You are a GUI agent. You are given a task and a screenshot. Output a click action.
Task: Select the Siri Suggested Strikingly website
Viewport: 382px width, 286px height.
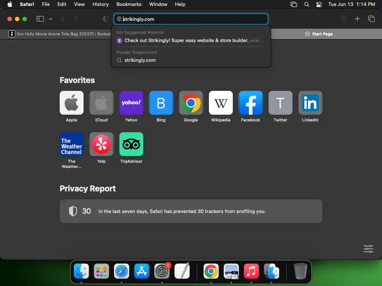tap(191, 41)
